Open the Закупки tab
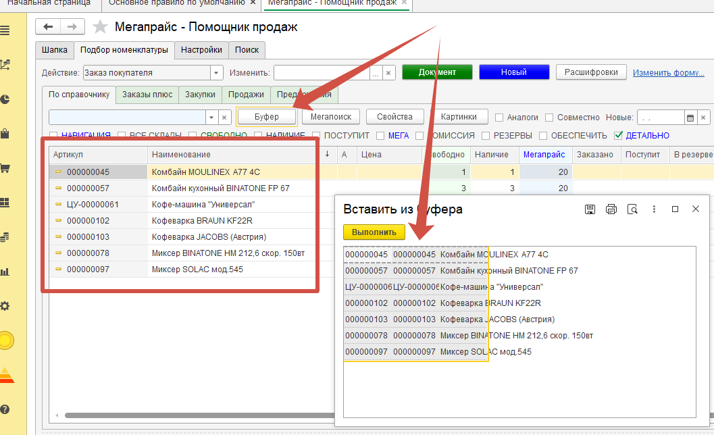 (200, 95)
